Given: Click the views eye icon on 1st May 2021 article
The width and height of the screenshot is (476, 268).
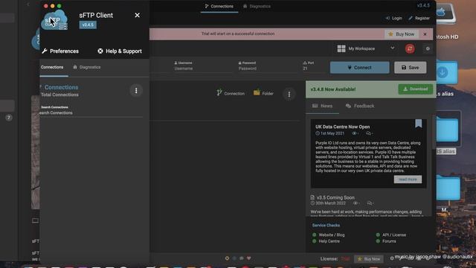Looking at the screenshot, I should coord(354,133).
